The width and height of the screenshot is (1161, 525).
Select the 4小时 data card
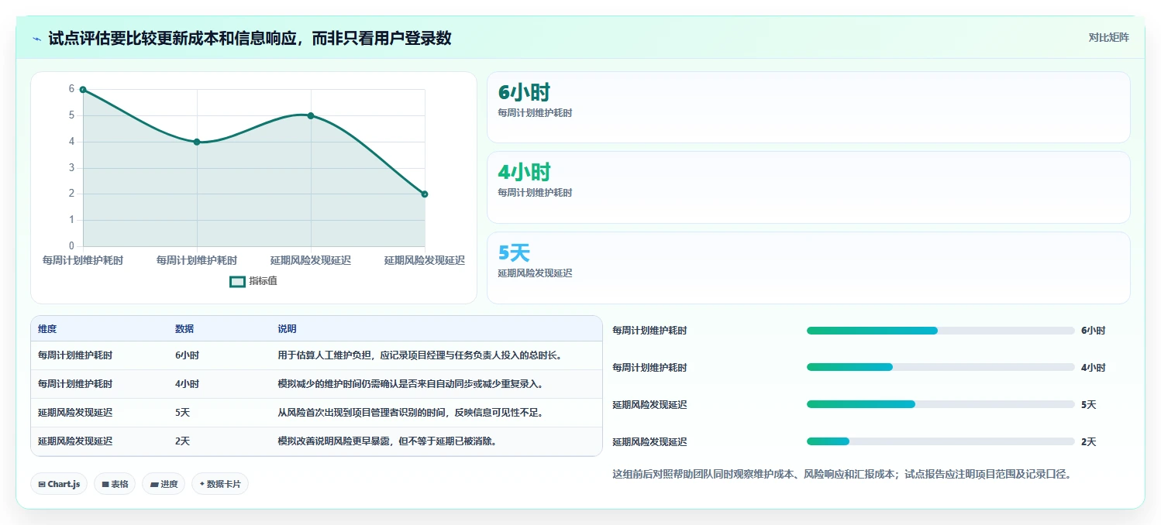(x=808, y=187)
